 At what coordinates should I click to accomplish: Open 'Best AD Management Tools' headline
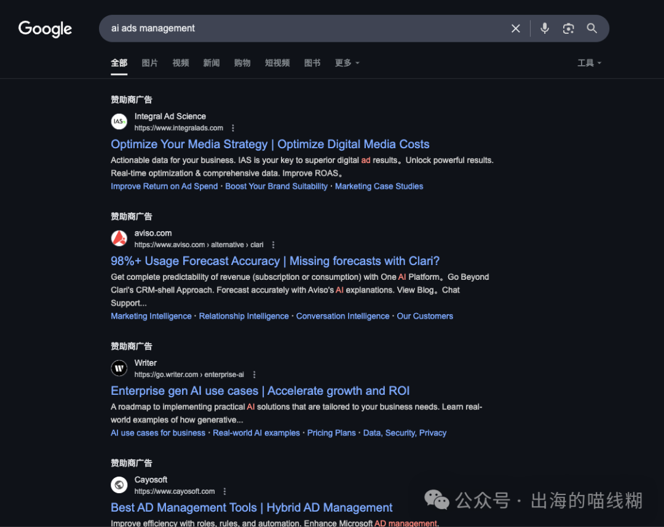[x=251, y=507]
